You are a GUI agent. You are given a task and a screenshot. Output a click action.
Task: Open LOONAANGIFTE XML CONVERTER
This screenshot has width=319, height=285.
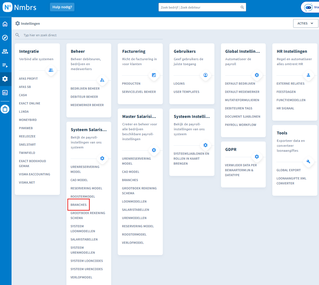click(x=291, y=181)
